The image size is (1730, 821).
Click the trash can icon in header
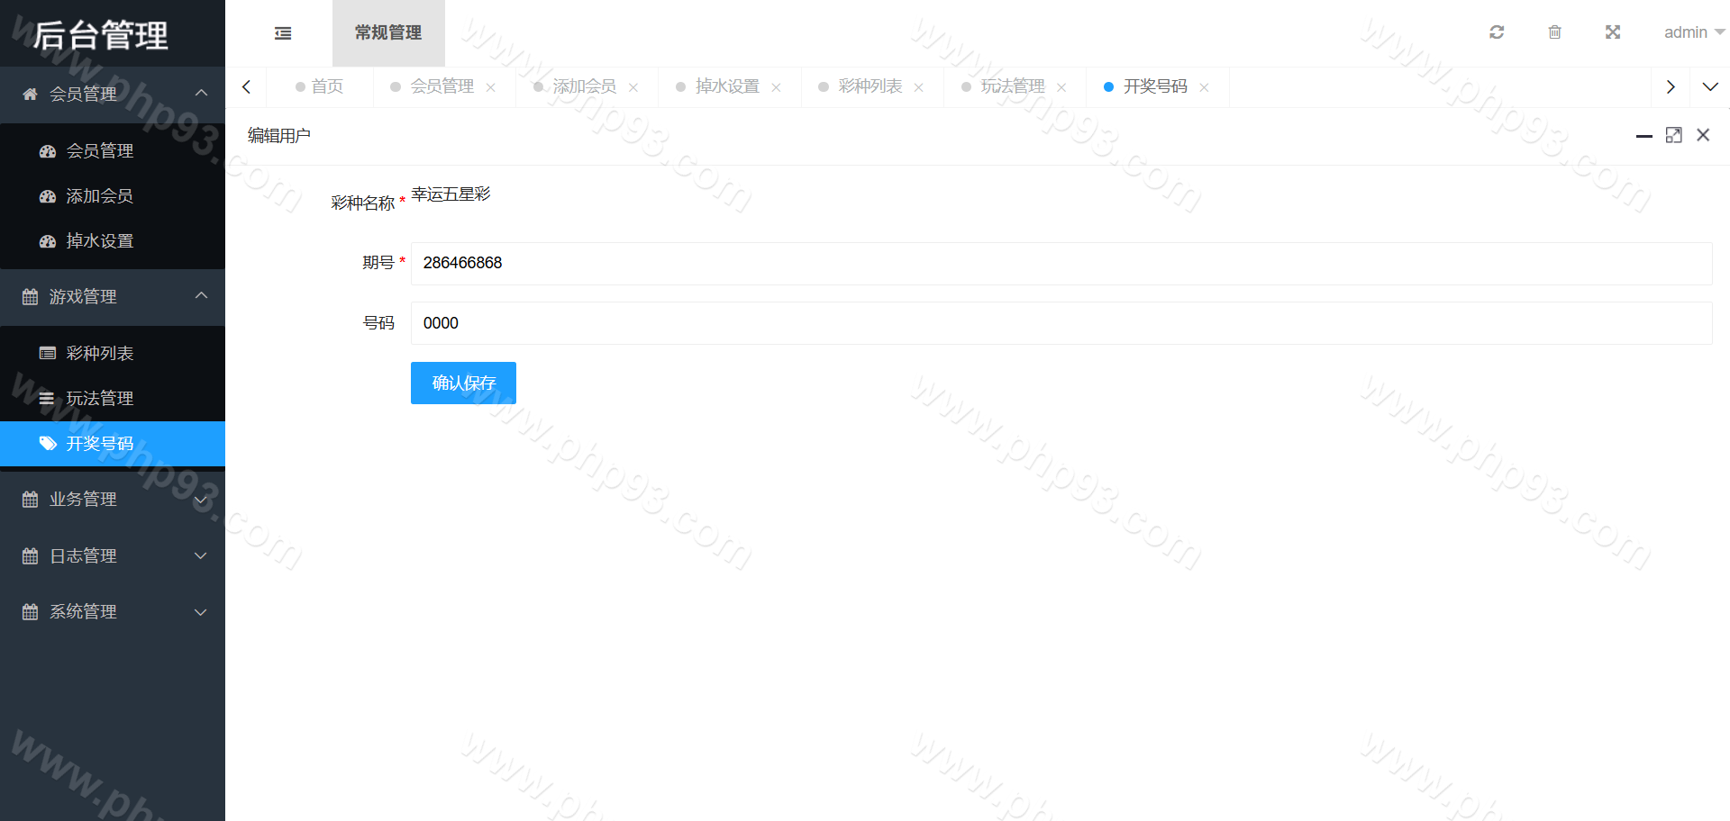coord(1554,32)
